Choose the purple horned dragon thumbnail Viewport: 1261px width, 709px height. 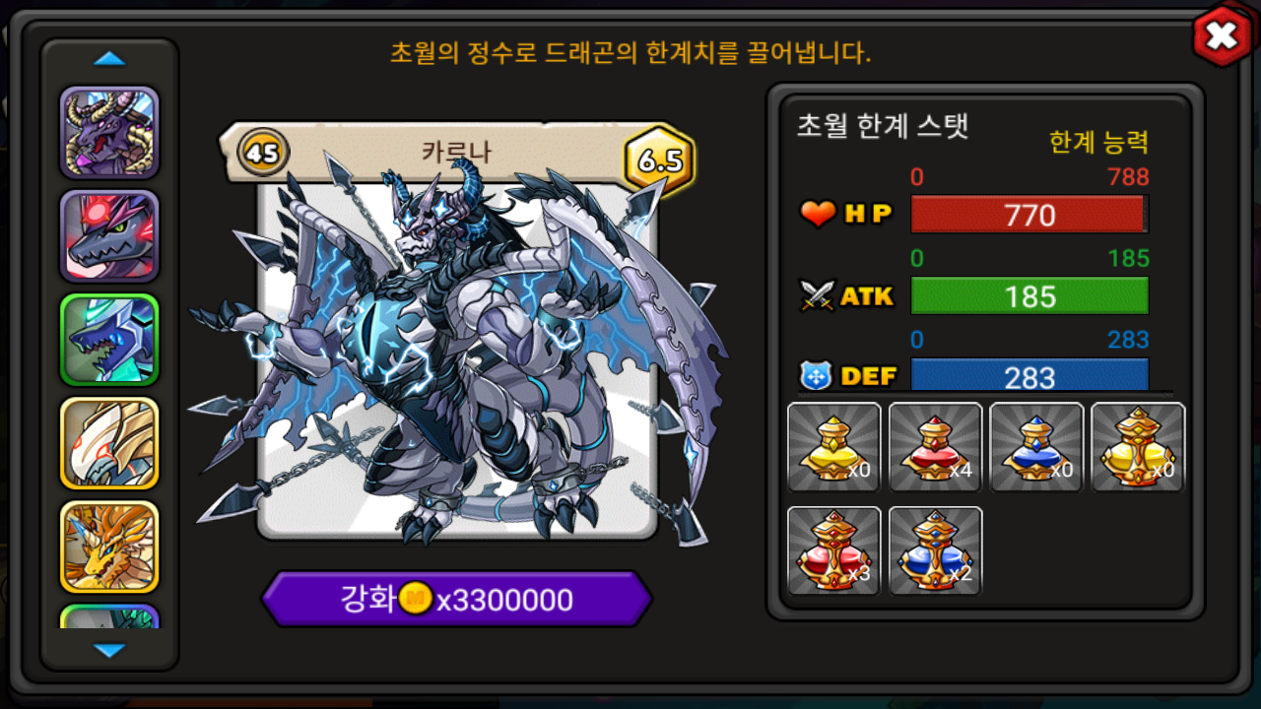pyautogui.click(x=109, y=132)
